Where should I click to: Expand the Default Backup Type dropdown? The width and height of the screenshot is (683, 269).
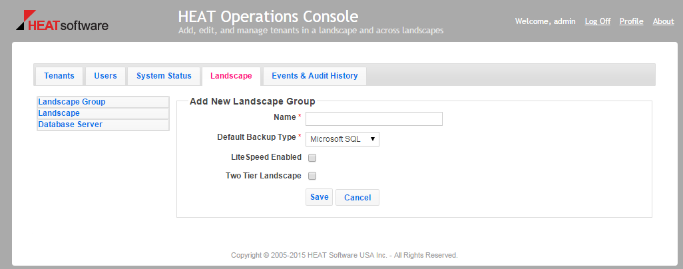click(342, 139)
